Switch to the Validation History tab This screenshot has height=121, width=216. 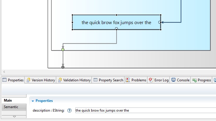[74, 80]
